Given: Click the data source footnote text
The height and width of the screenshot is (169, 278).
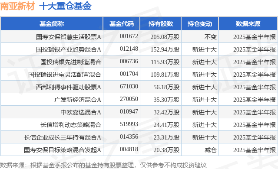Looking at the screenshot, I should [x=103, y=165].
